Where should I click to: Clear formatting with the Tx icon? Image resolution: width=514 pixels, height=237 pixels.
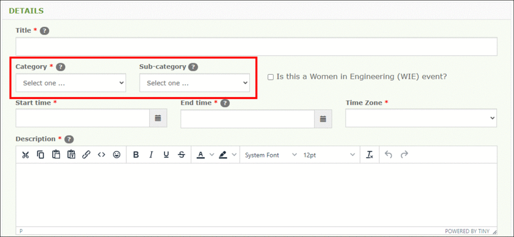(x=370, y=155)
